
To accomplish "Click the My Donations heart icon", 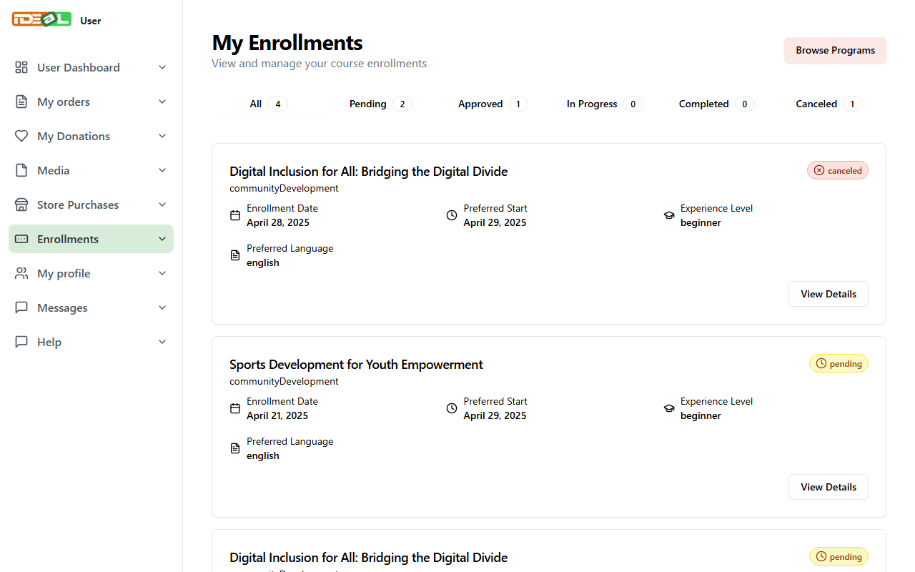I will [21, 136].
